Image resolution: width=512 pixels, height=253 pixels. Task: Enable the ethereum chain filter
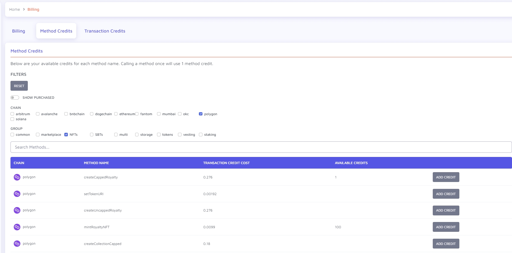tap(116, 114)
